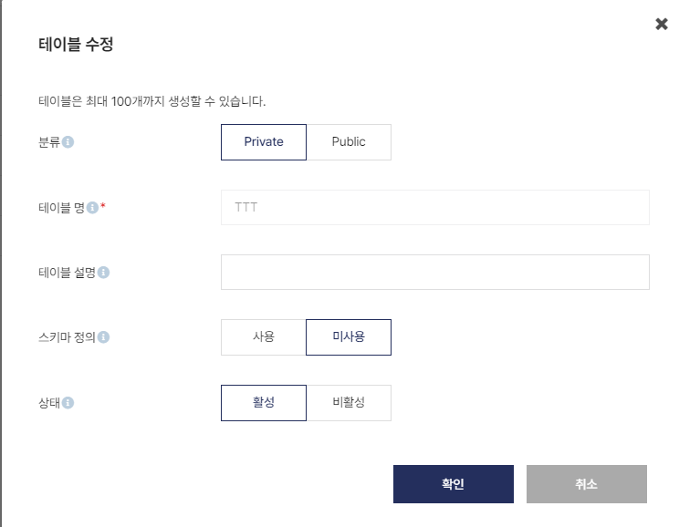
Task: Set status to 활성
Action: click(x=263, y=403)
